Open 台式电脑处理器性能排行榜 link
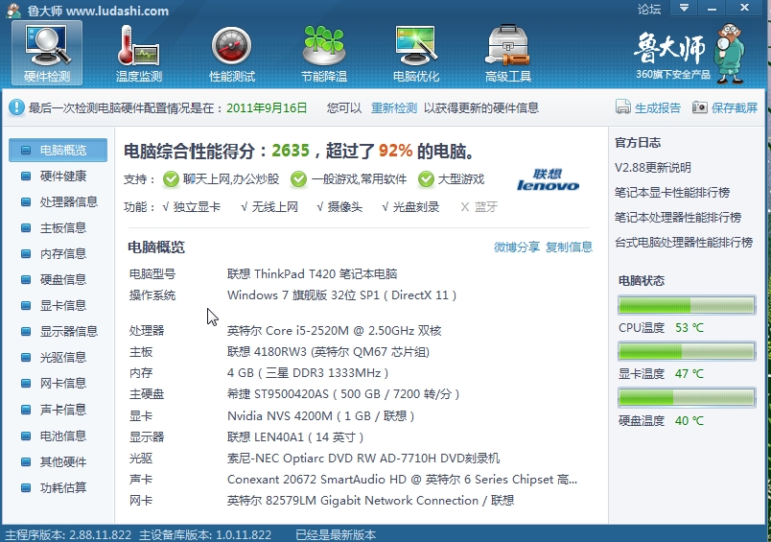The image size is (771, 542). click(684, 243)
